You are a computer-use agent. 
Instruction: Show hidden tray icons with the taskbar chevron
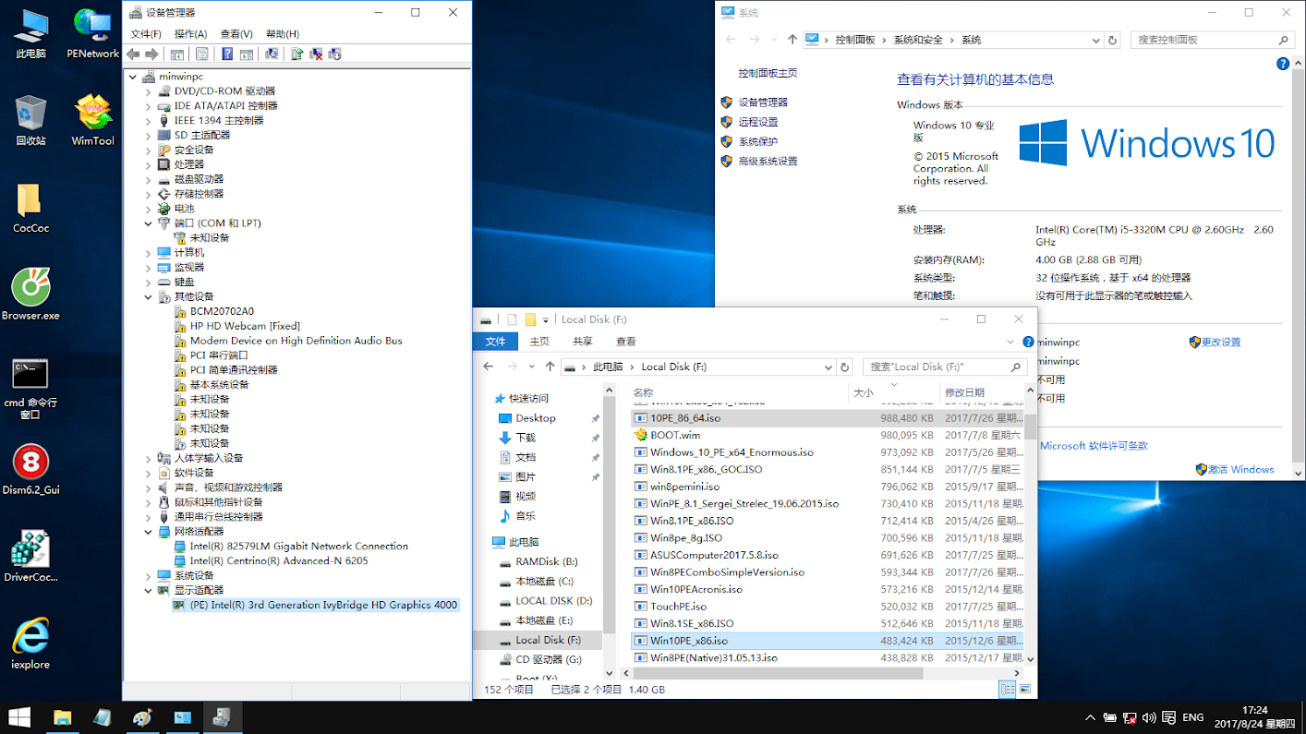tap(1092, 717)
